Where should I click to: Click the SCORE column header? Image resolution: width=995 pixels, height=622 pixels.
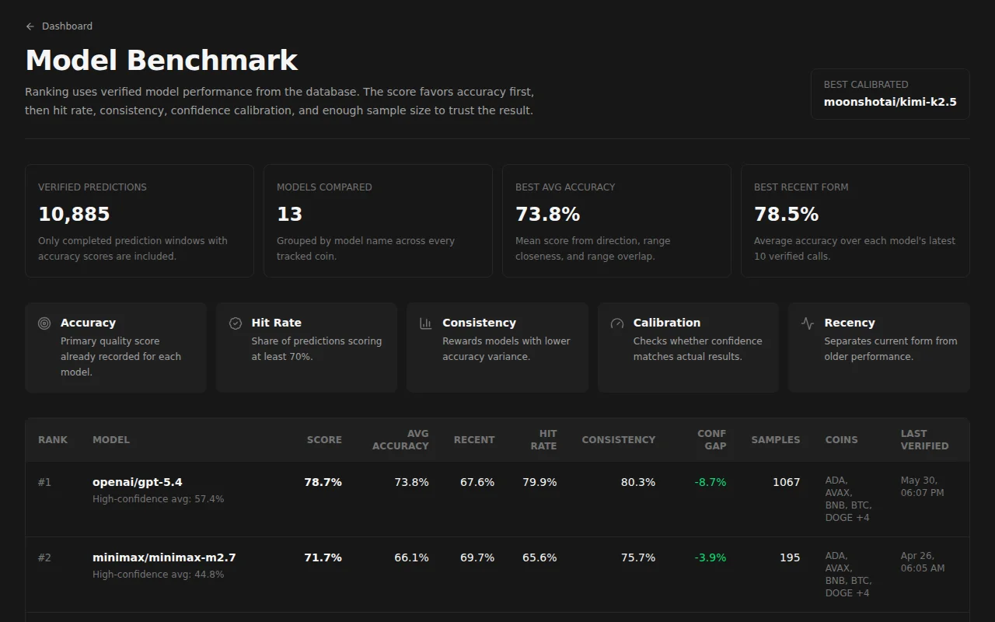324,440
